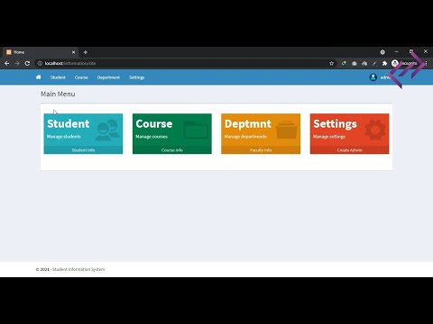Click the gear icon on Settings card

point(375,130)
